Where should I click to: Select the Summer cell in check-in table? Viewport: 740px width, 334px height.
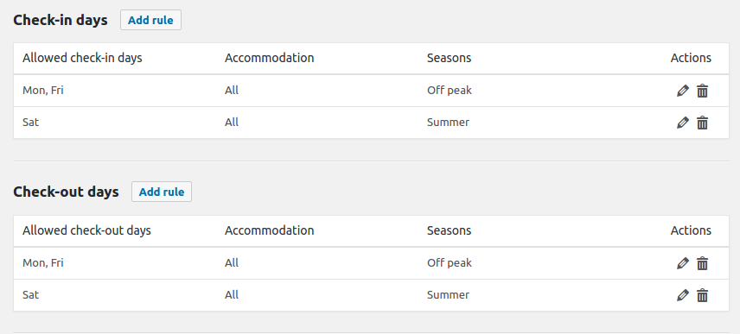coord(448,123)
